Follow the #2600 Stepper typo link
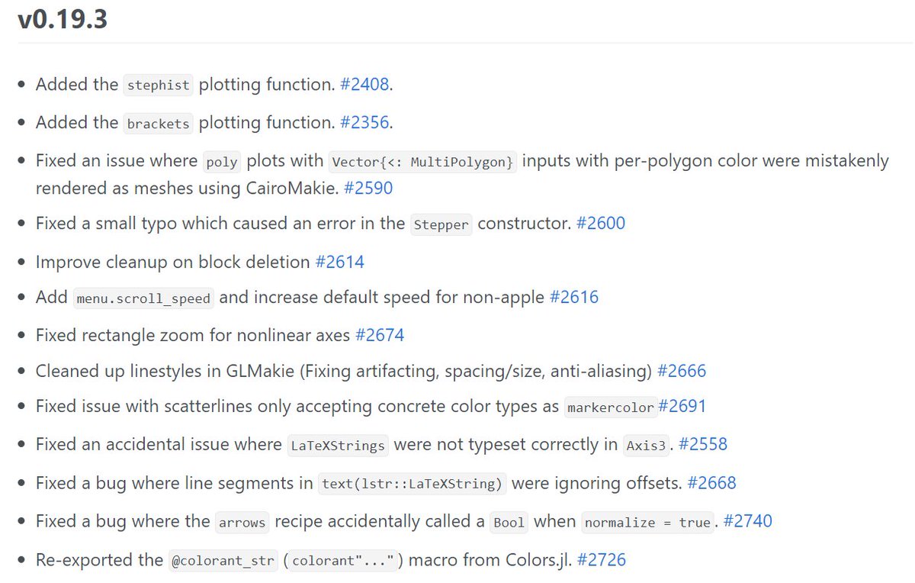 (601, 224)
